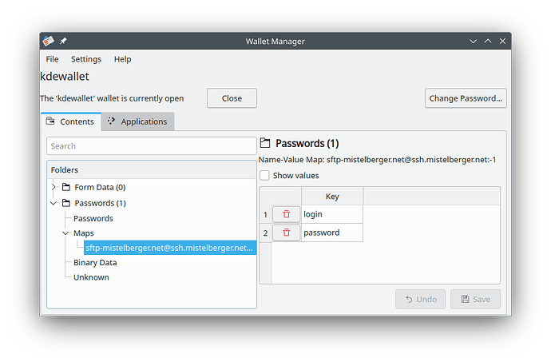
Task: Click the Form Data folder icon
Action: click(x=67, y=187)
